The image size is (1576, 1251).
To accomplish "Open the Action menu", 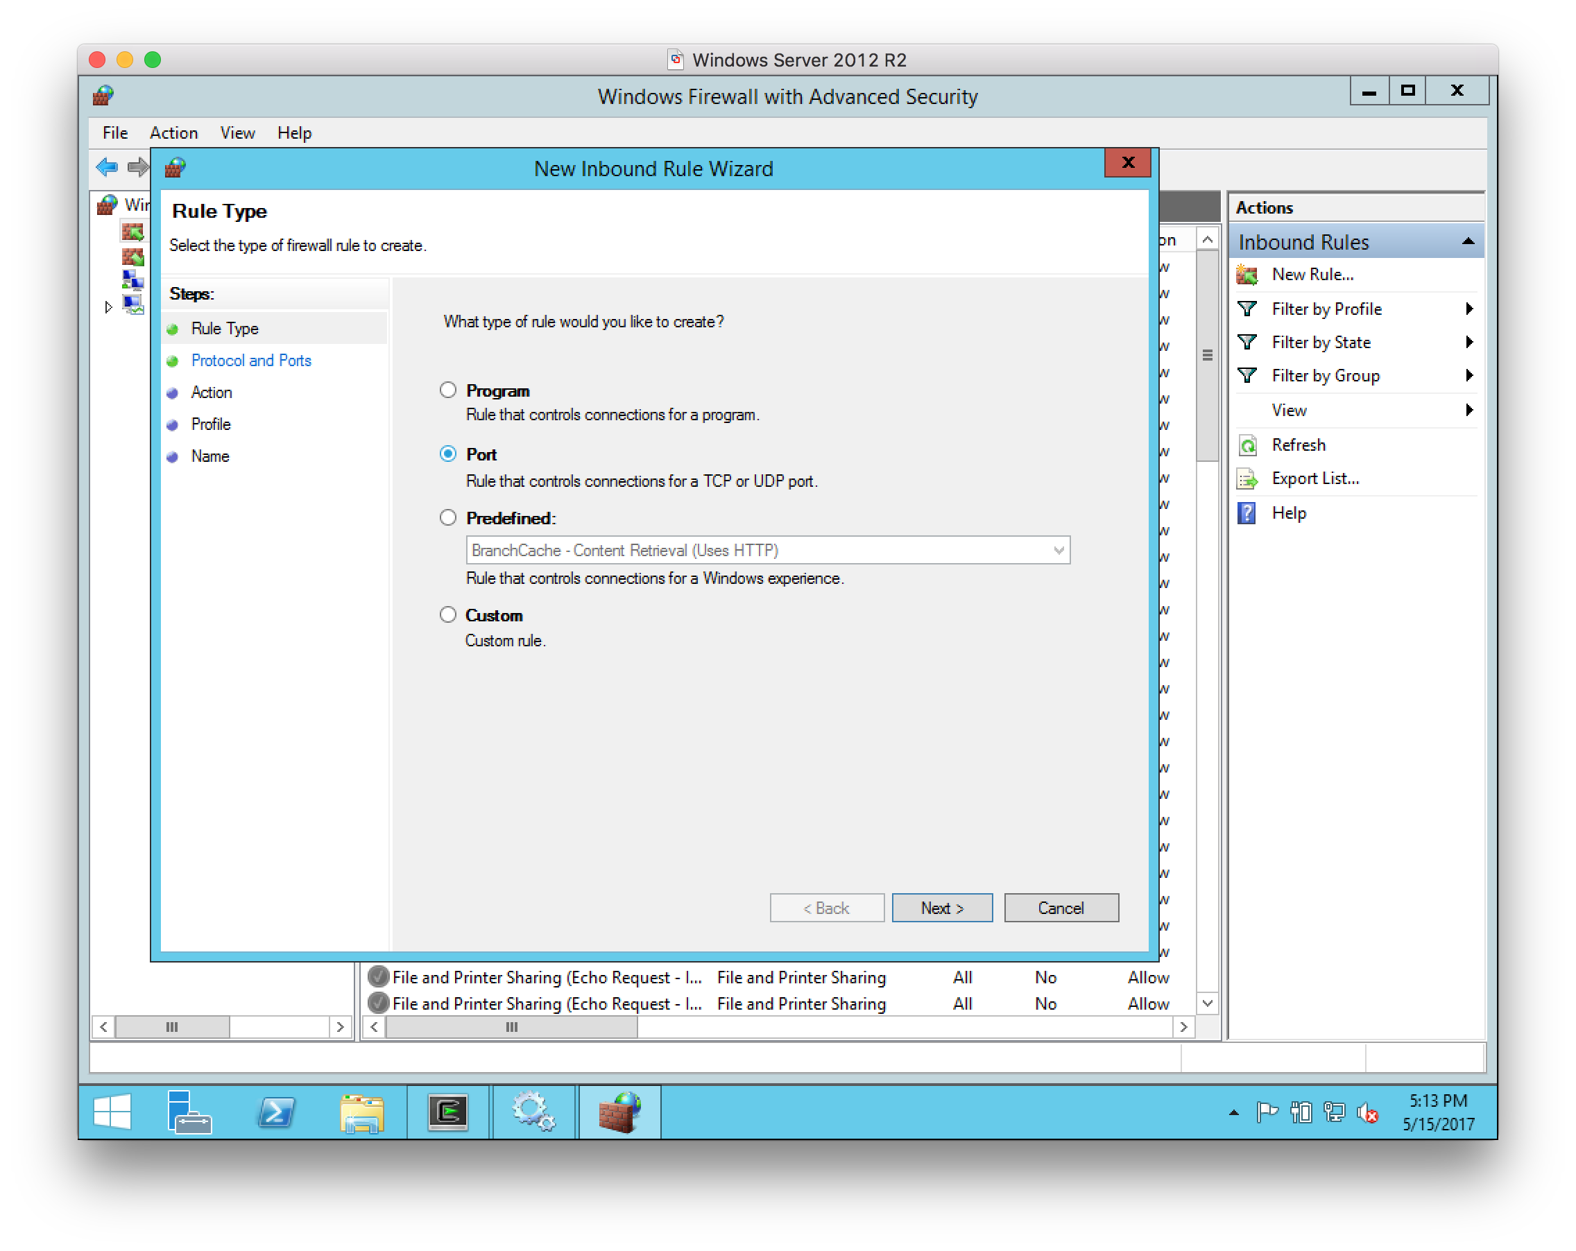I will click(173, 133).
